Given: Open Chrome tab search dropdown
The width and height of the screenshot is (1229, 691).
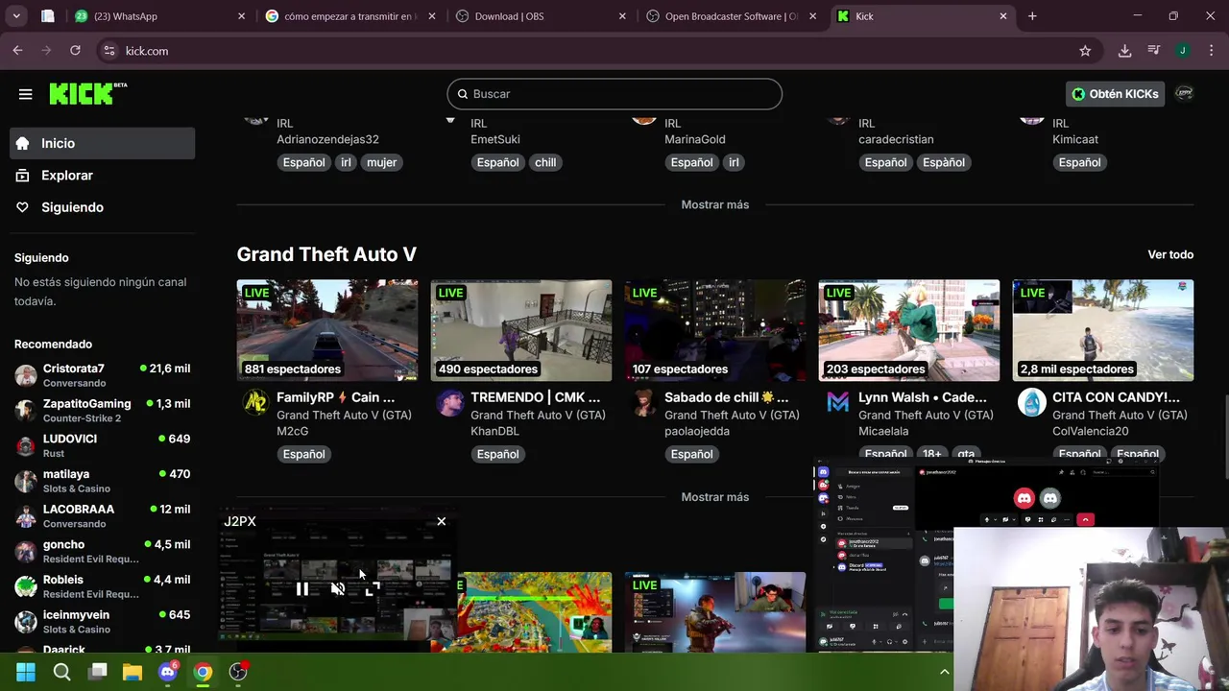Looking at the screenshot, I should [16, 16].
